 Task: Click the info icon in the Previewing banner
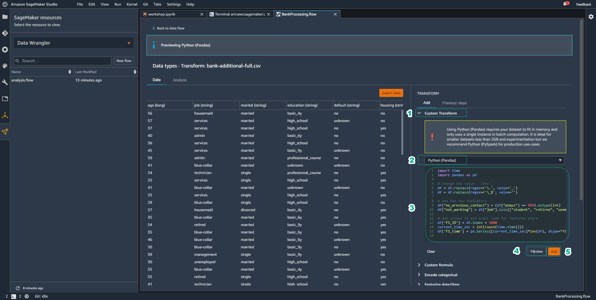pos(154,45)
